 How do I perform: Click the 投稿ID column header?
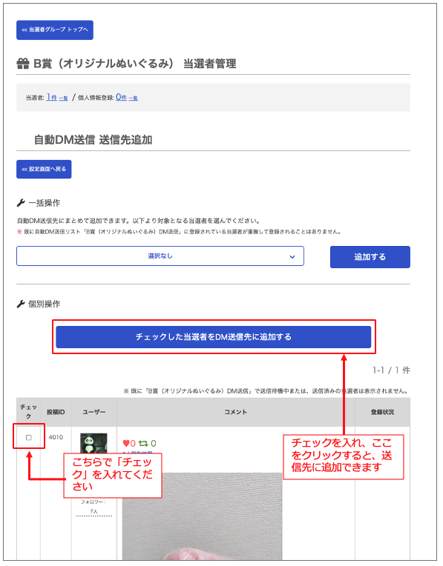[56, 412]
